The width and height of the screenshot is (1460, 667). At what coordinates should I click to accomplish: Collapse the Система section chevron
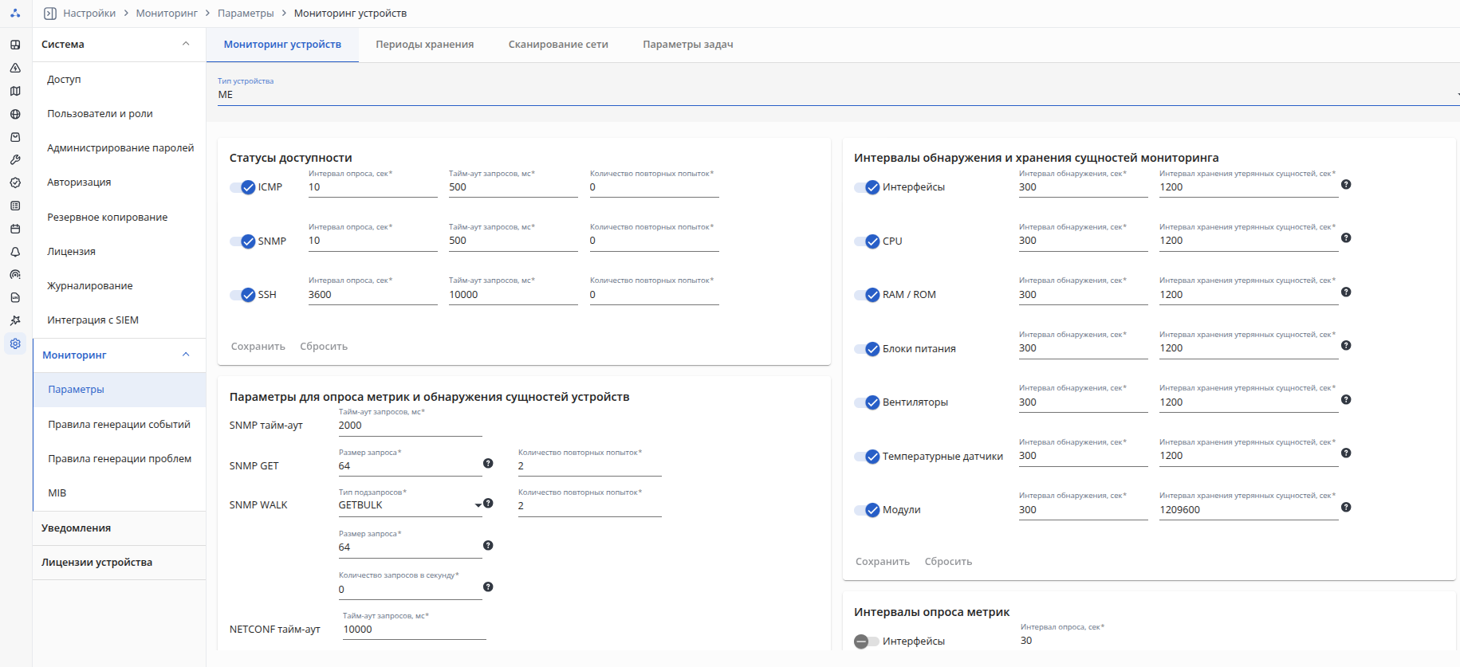186,44
